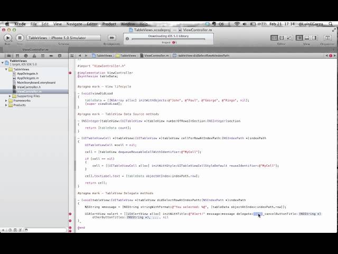Show the Breakpoint navigator
The height and width of the screenshot is (254, 338).
point(51,56)
